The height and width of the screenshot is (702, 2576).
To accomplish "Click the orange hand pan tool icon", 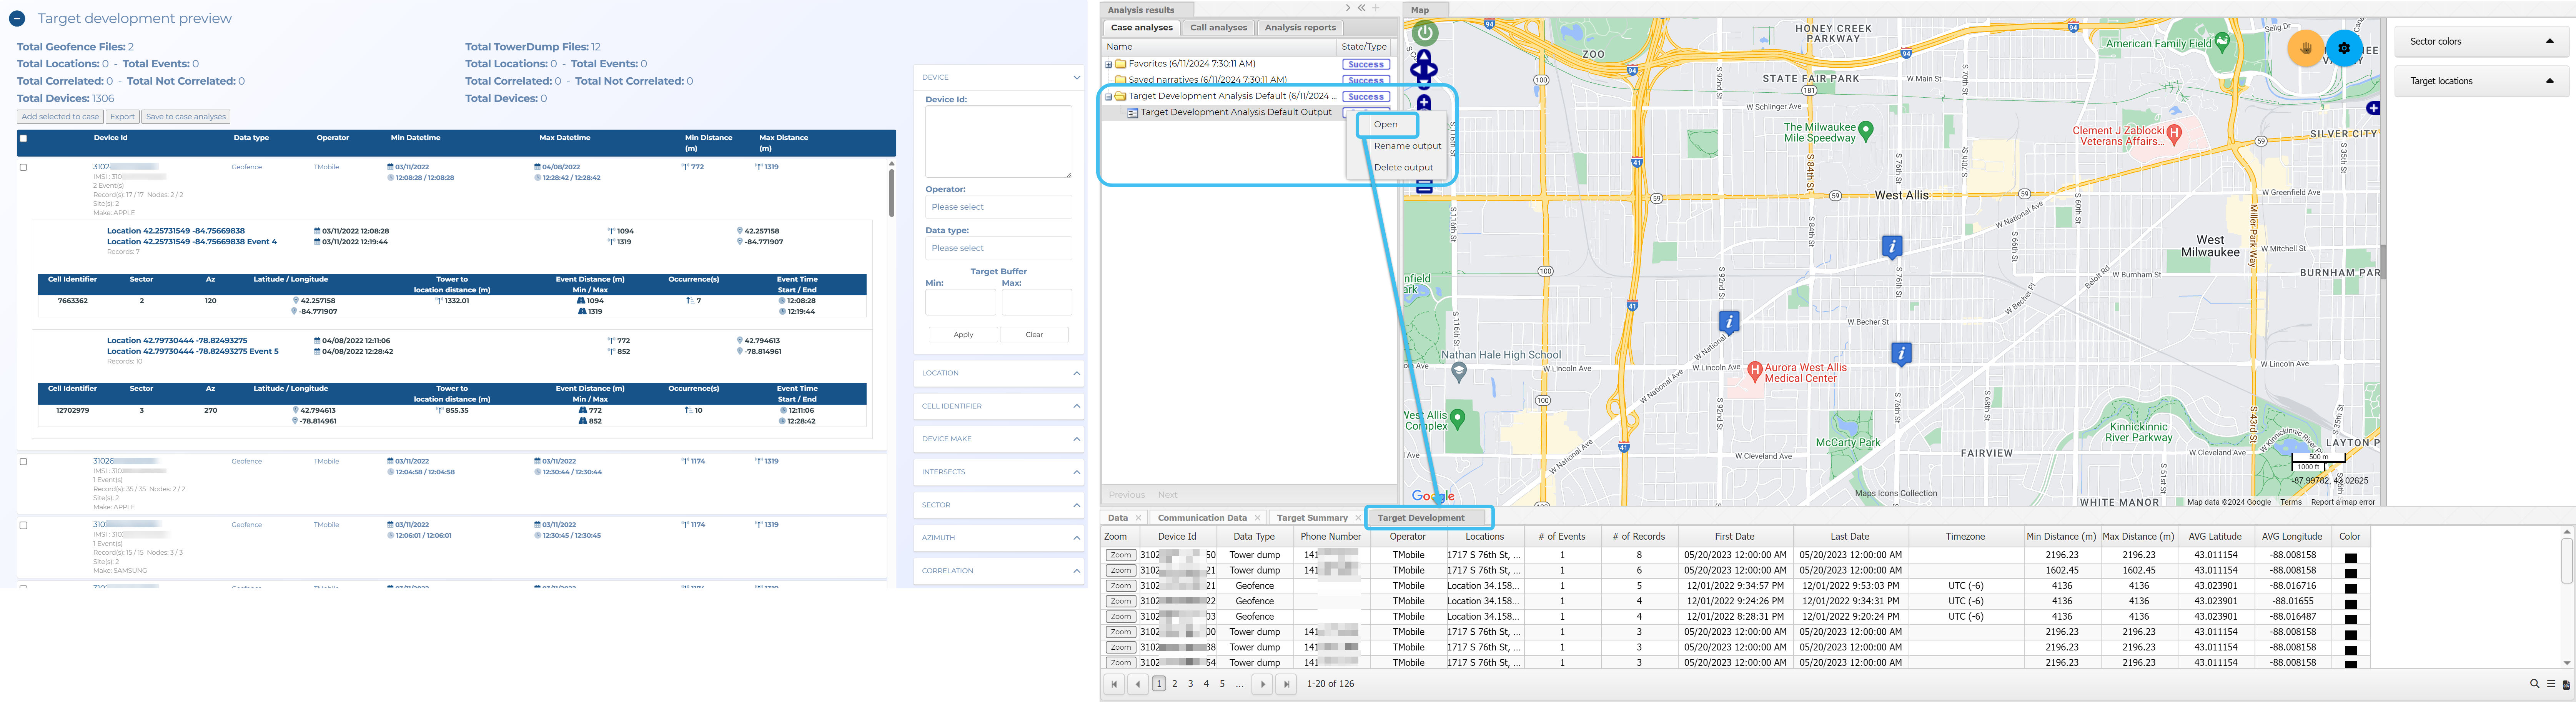I will [2306, 48].
